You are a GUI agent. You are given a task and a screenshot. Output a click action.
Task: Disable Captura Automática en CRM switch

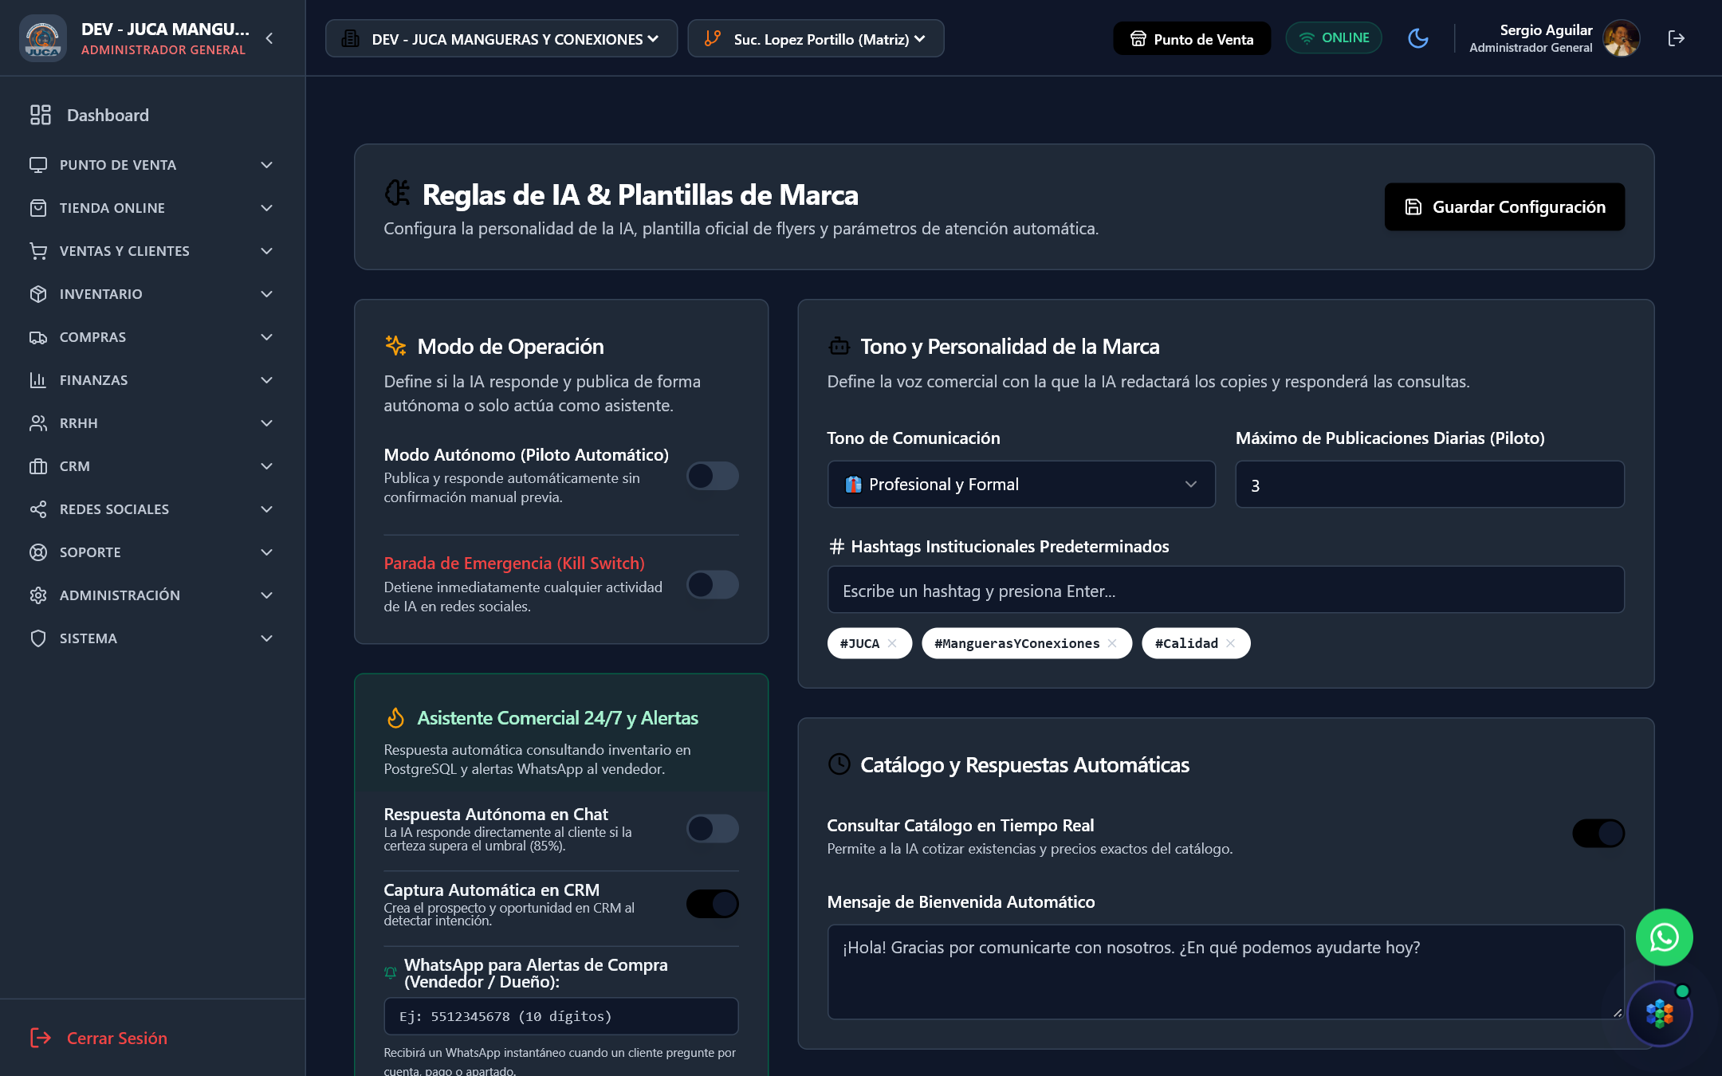(x=713, y=904)
